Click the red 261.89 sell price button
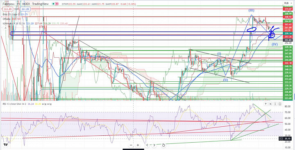The width and height of the screenshot is (295, 150). coord(8,9)
